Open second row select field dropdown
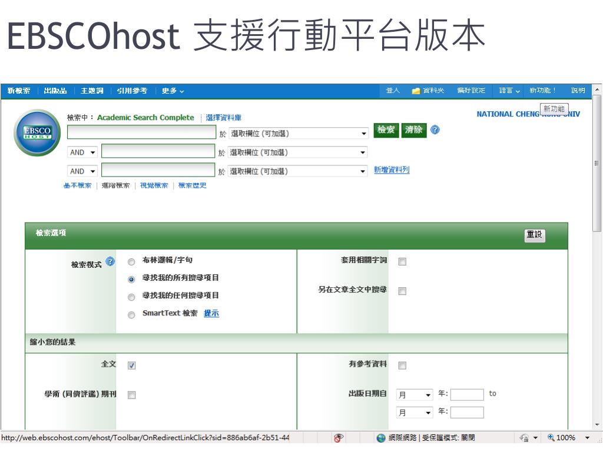Screen dimensions: 603x452 (297, 152)
